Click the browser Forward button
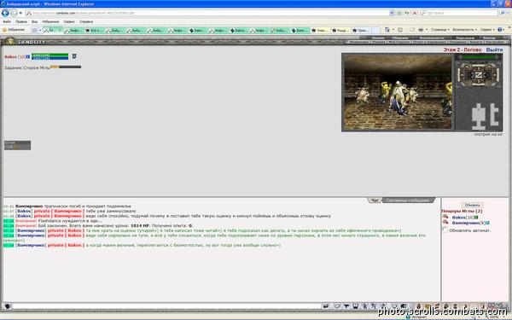 tap(14, 13)
